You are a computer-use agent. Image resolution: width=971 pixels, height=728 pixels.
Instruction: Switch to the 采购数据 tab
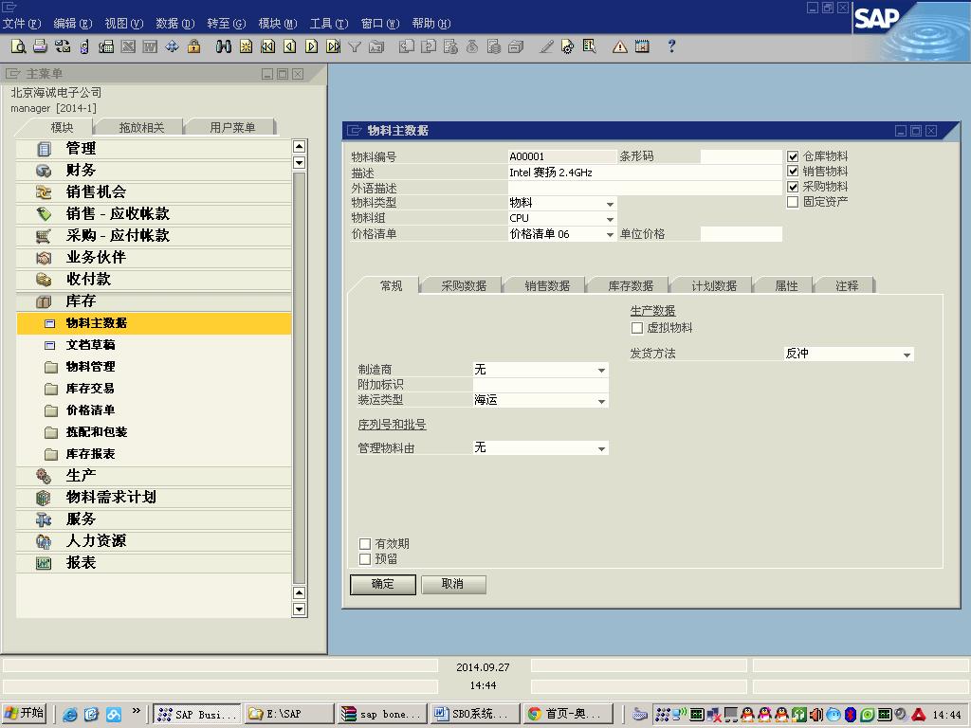(463, 285)
